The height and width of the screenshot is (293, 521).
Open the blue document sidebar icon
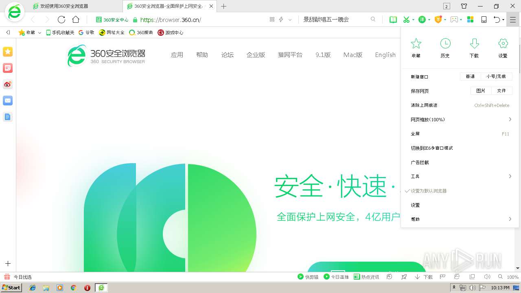point(8,117)
